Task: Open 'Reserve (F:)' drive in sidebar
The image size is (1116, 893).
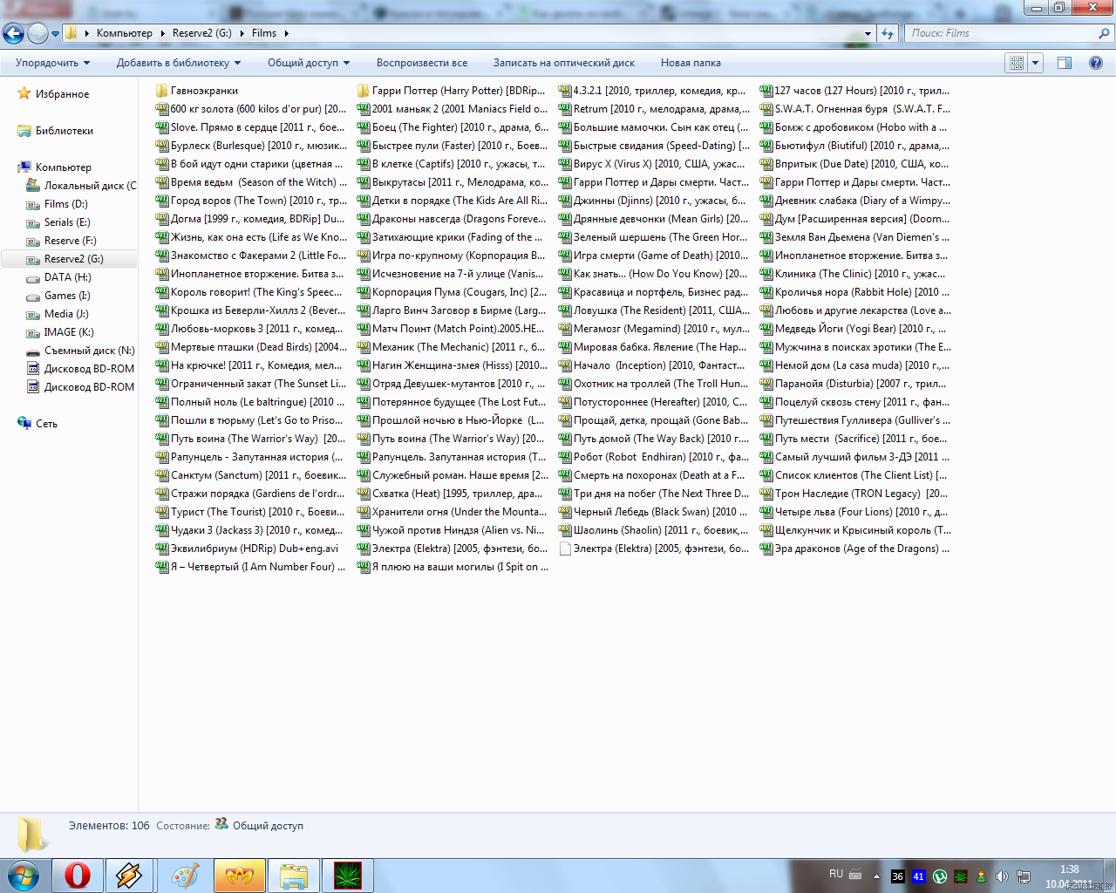Action: tap(70, 241)
